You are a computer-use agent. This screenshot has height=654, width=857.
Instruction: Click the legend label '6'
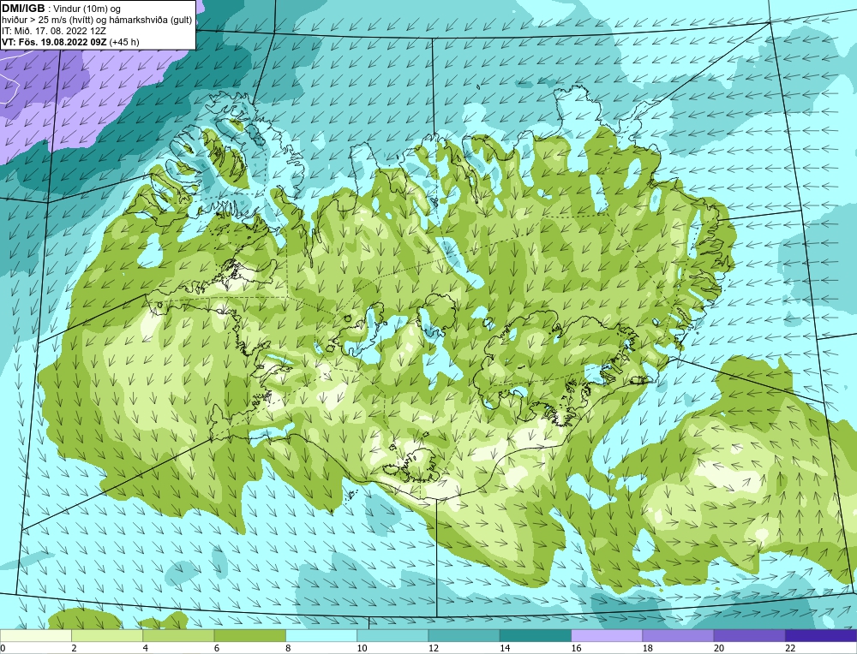point(217,648)
